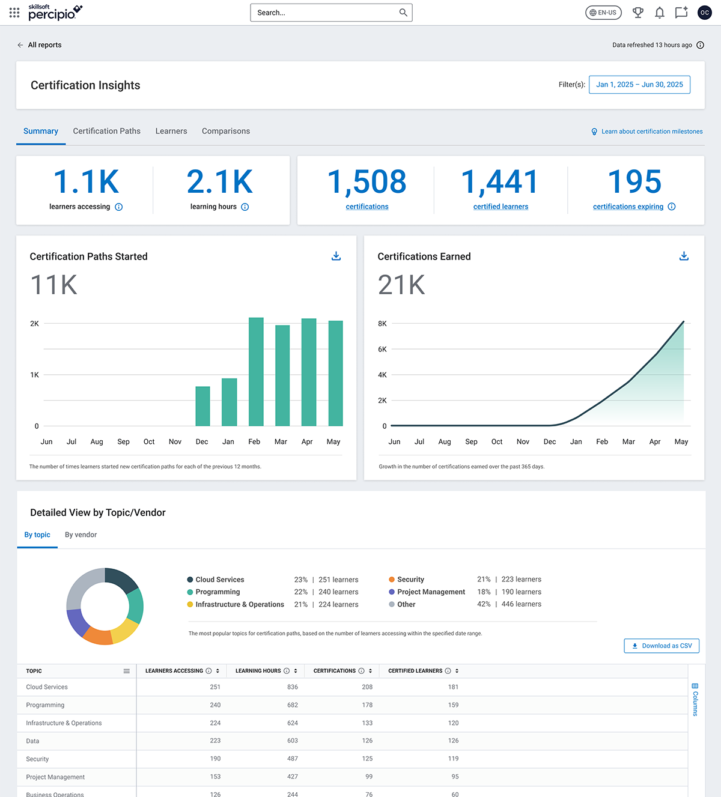Select the By vendor tab
This screenshot has width=721, height=797.
pyautogui.click(x=81, y=535)
